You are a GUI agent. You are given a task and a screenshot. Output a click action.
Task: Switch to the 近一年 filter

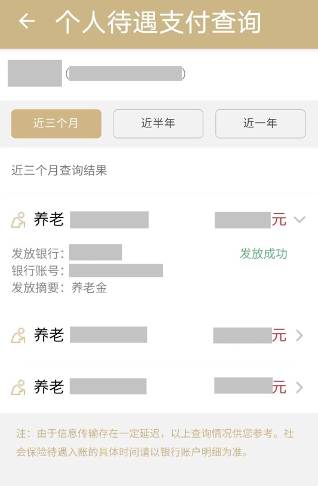261,123
